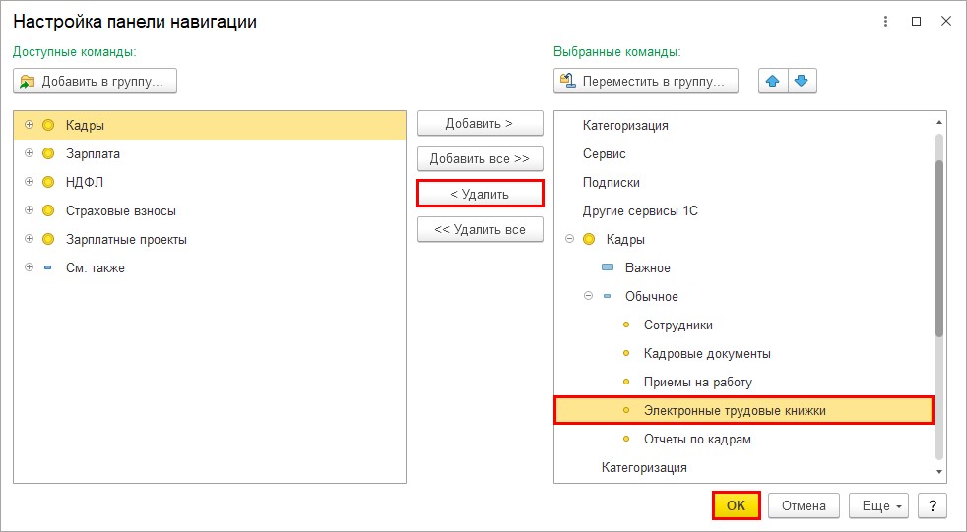Select the Сотрудники command
Image resolution: width=967 pixels, height=532 pixels.
coord(678,325)
